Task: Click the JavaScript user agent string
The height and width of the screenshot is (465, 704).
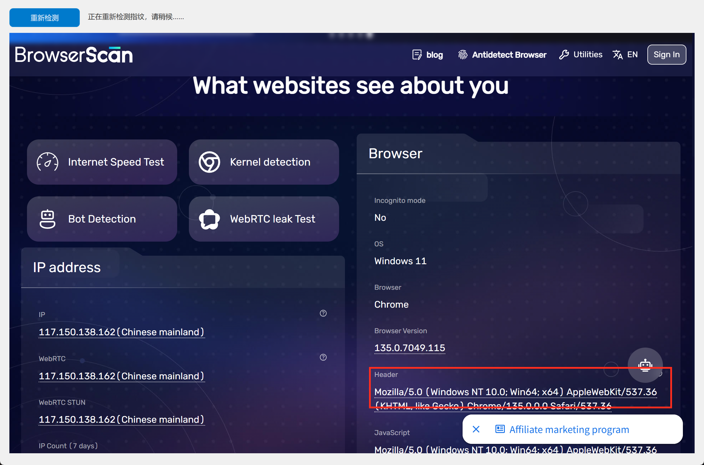Action: coord(515,449)
